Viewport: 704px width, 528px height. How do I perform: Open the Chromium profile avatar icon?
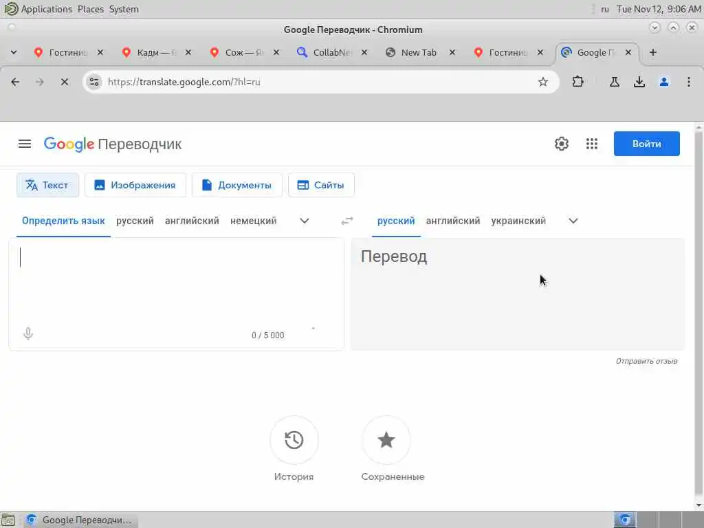(664, 82)
